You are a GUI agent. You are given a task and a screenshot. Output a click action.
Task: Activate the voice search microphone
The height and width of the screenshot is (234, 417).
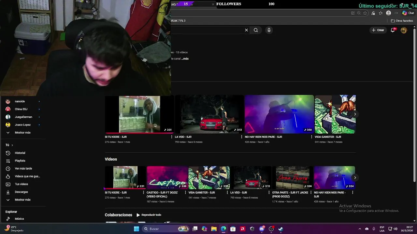[x=269, y=30]
